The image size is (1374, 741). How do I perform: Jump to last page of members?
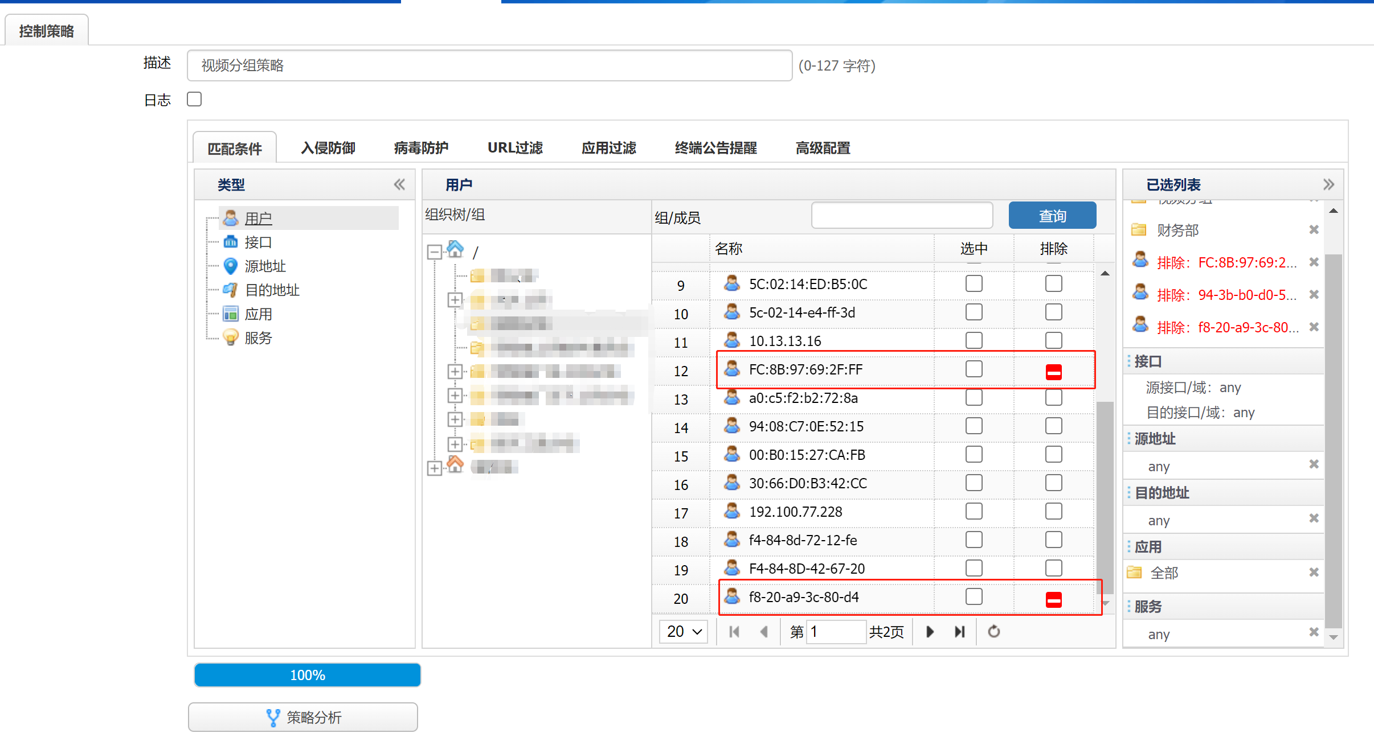click(960, 632)
